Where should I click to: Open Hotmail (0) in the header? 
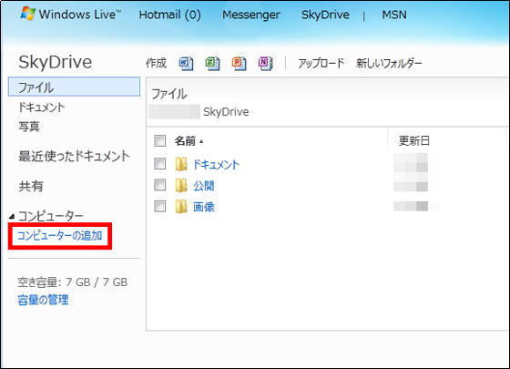[x=169, y=15]
